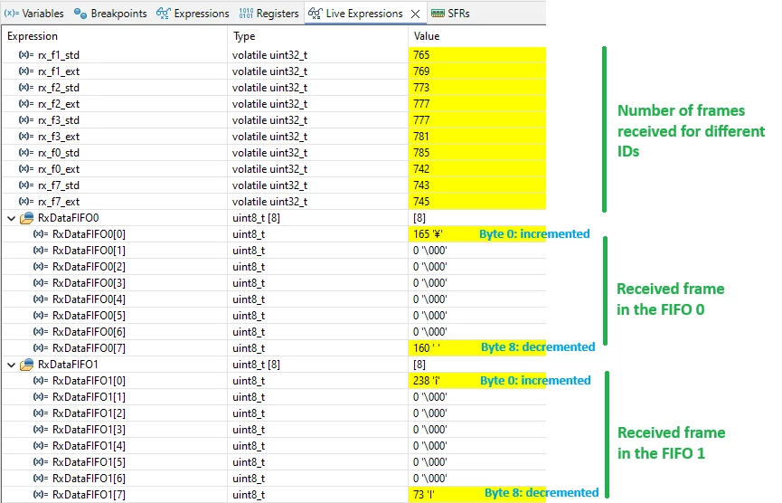Image resolution: width=782 pixels, height=503 pixels.
Task: Click the SFRs chip icon
Action: 438,14
